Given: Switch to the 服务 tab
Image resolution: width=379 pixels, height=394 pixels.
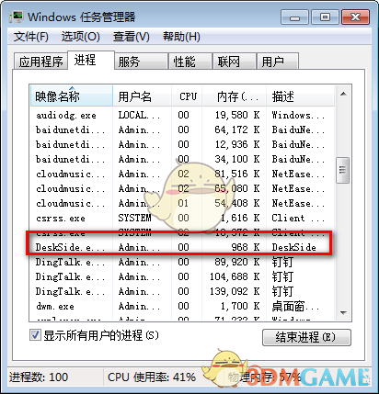Looking at the screenshot, I should point(141,62).
